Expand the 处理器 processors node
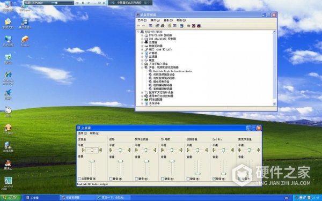This screenshot has width=322, height=201. point(142,42)
